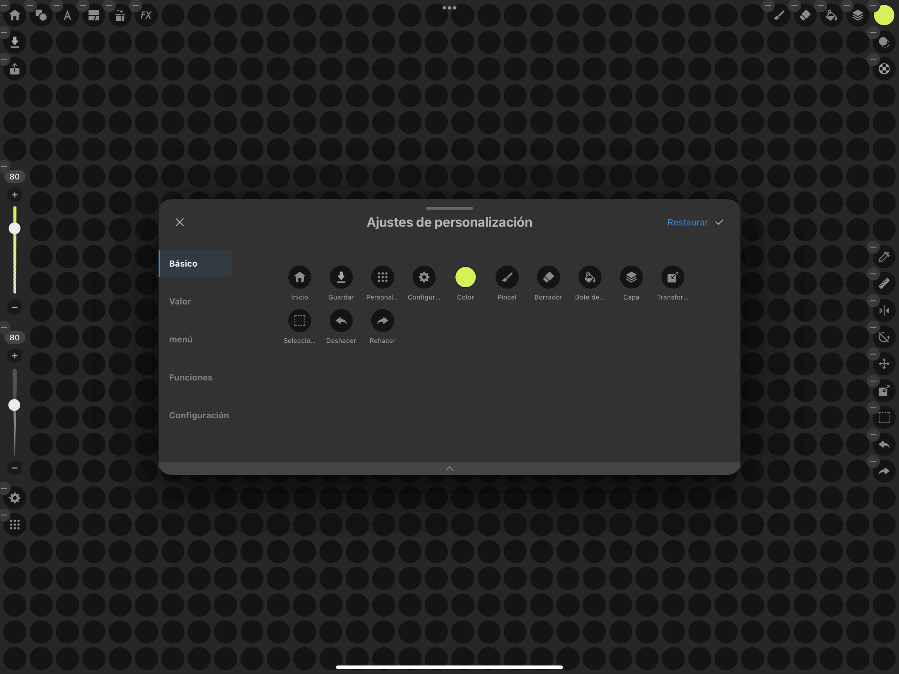The height and width of the screenshot is (674, 899).
Task: Click Personal... grid icon in the dialog
Action: [x=382, y=277]
